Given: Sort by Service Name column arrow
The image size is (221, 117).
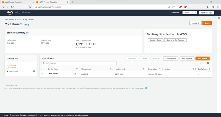Looking at the screenshot, I should (x=77, y=69).
